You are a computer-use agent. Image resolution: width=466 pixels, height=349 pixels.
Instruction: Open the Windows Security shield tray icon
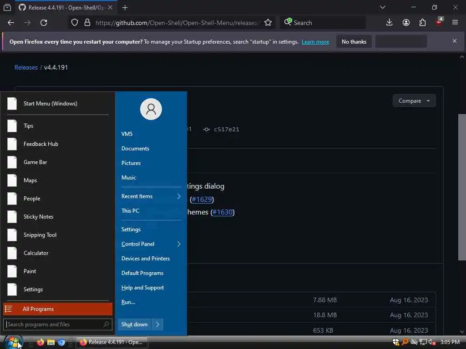[396, 342]
